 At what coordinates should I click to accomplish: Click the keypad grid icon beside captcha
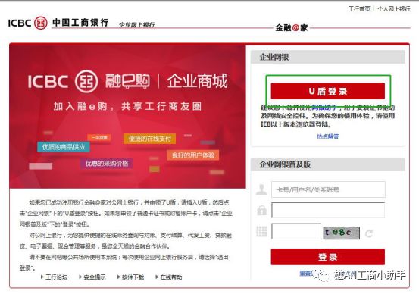pos(261,231)
